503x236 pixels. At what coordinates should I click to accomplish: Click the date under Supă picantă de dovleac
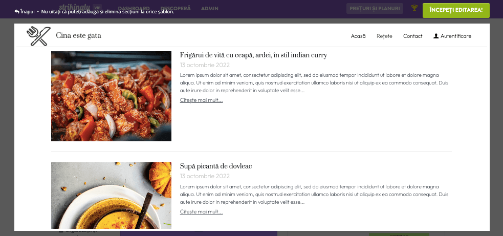[x=205, y=176]
